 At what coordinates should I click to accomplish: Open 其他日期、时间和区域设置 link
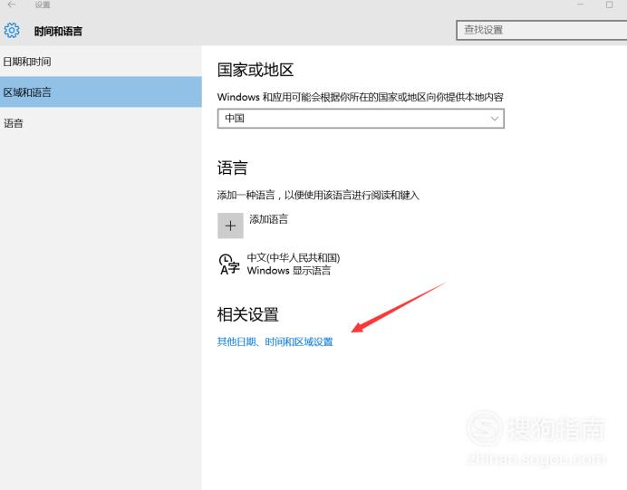(x=275, y=341)
